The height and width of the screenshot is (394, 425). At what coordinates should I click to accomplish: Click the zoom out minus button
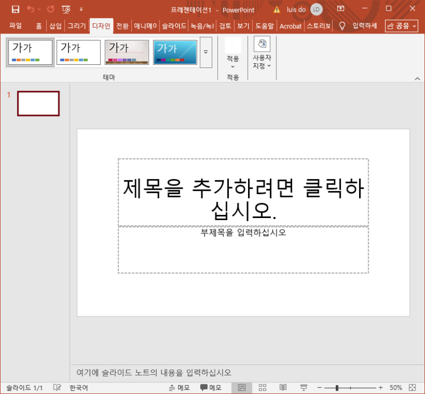(320, 388)
